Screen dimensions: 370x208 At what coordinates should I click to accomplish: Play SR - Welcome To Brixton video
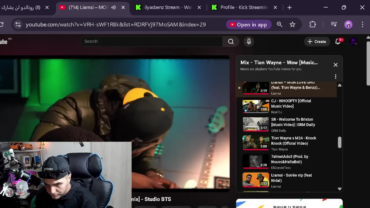293,122
